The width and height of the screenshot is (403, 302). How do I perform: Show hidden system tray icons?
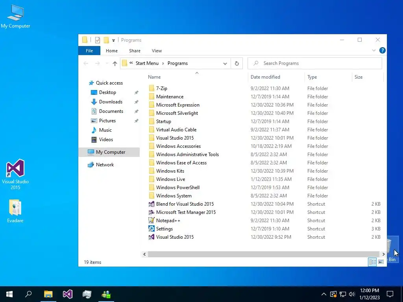324,294
